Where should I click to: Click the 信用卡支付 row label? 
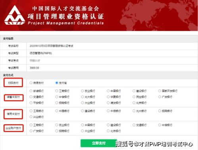point(13,114)
